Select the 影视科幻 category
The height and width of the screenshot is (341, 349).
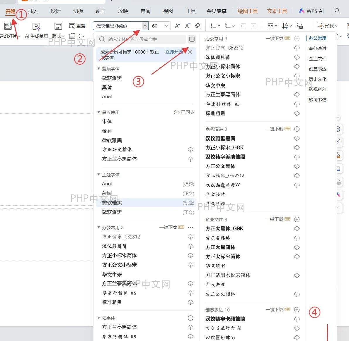click(x=318, y=89)
